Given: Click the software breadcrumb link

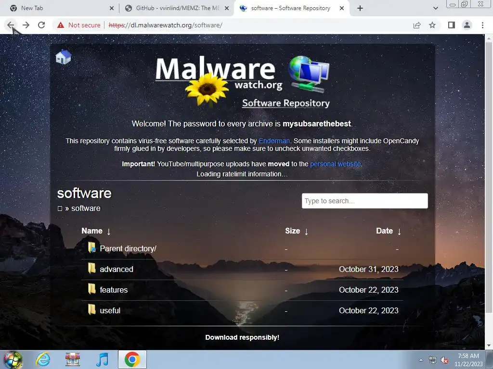Looking at the screenshot, I should (86, 209).
